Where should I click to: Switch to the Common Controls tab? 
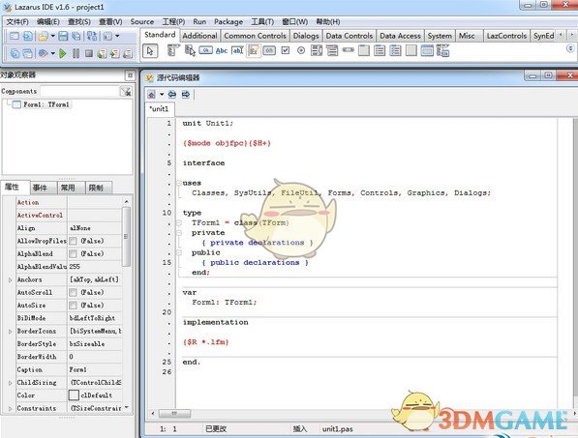coord(255,36)
